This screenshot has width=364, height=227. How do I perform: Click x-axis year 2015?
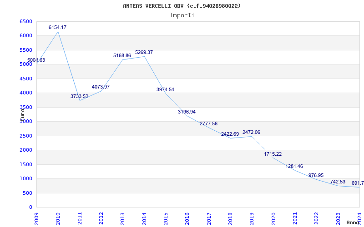(x=166, y=218)
